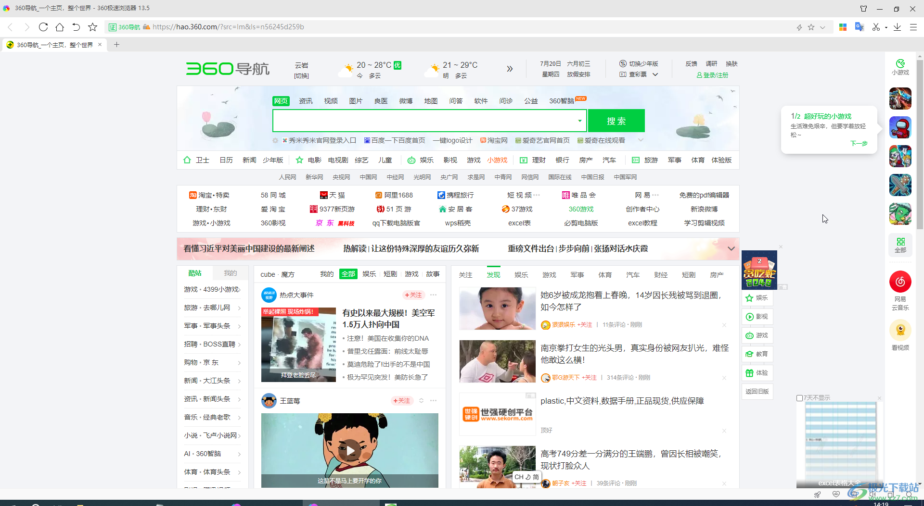Image resolution: width=924 pixels, height=506 pixels.
Task: Open the scissors tool dropdown arrow
Action: (x=886, y=27)
